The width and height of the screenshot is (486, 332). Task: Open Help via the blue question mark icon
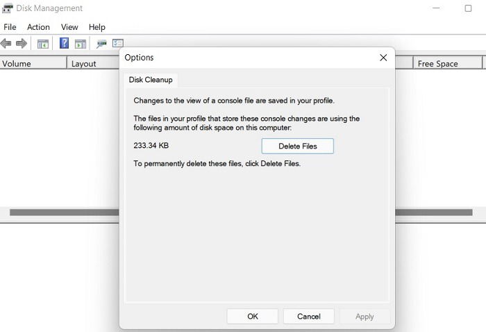[64, 43]
